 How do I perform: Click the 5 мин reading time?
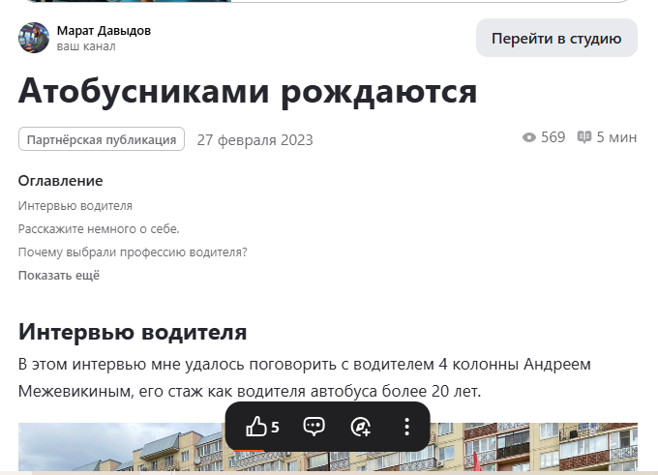(x=617, y=137)
